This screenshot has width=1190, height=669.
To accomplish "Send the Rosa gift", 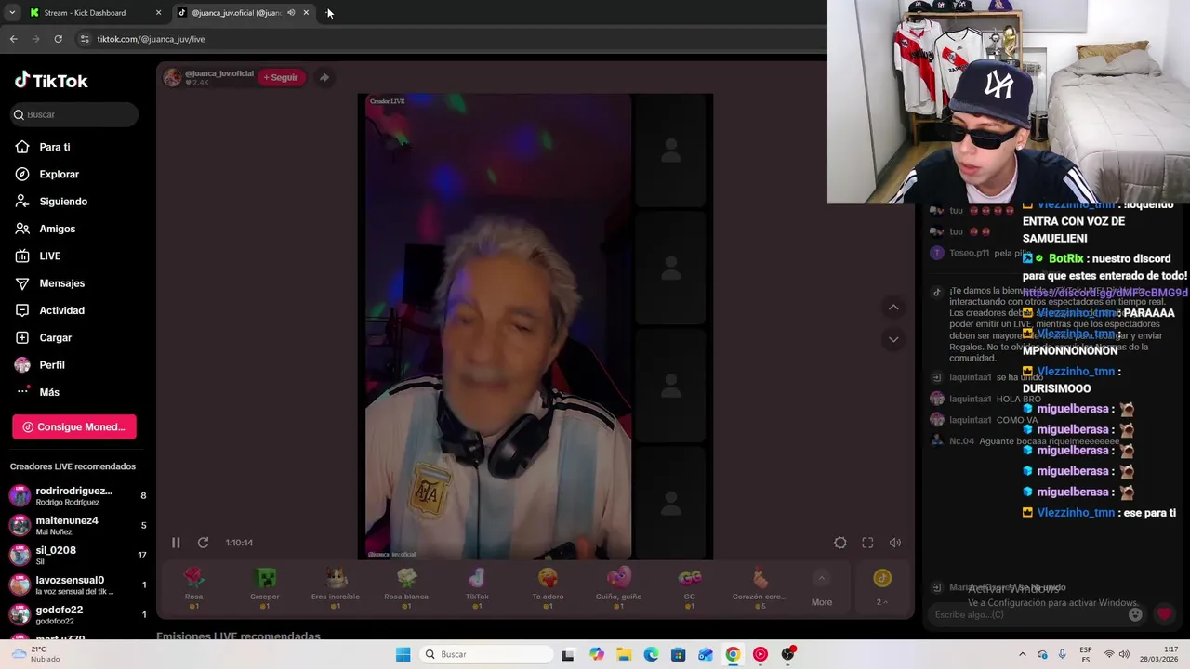I will (x=193, y=588).
